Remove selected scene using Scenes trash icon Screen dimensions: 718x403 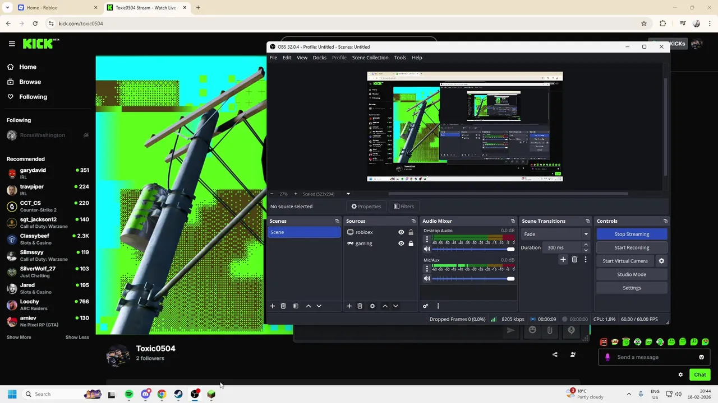pos(283,306)
